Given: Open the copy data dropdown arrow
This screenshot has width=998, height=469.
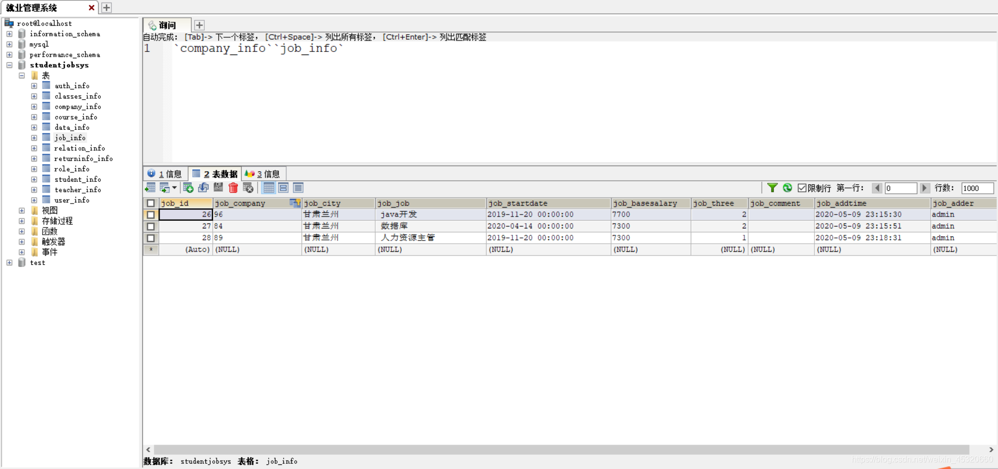Looking at the screenshot, I should (175, 188).
